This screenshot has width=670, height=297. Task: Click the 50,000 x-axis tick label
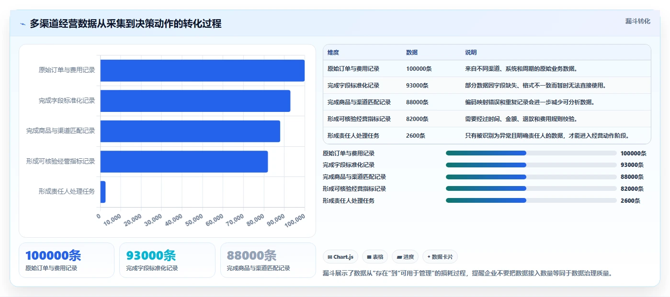pyautogui.click(x=194, y=221)
